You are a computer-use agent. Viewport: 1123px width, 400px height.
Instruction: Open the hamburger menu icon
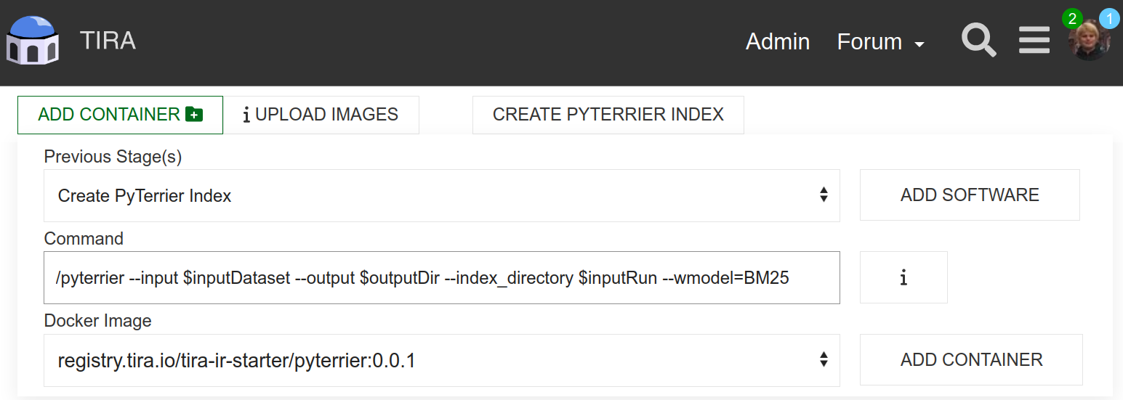click(x=1034, y=41)
